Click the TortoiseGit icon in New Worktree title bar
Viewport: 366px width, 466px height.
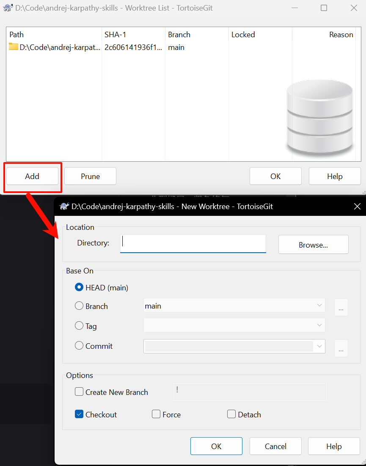point(64,206)
